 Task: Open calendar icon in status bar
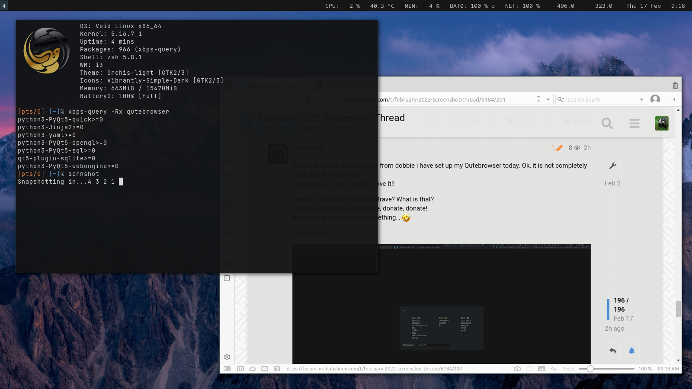(277, 369)
